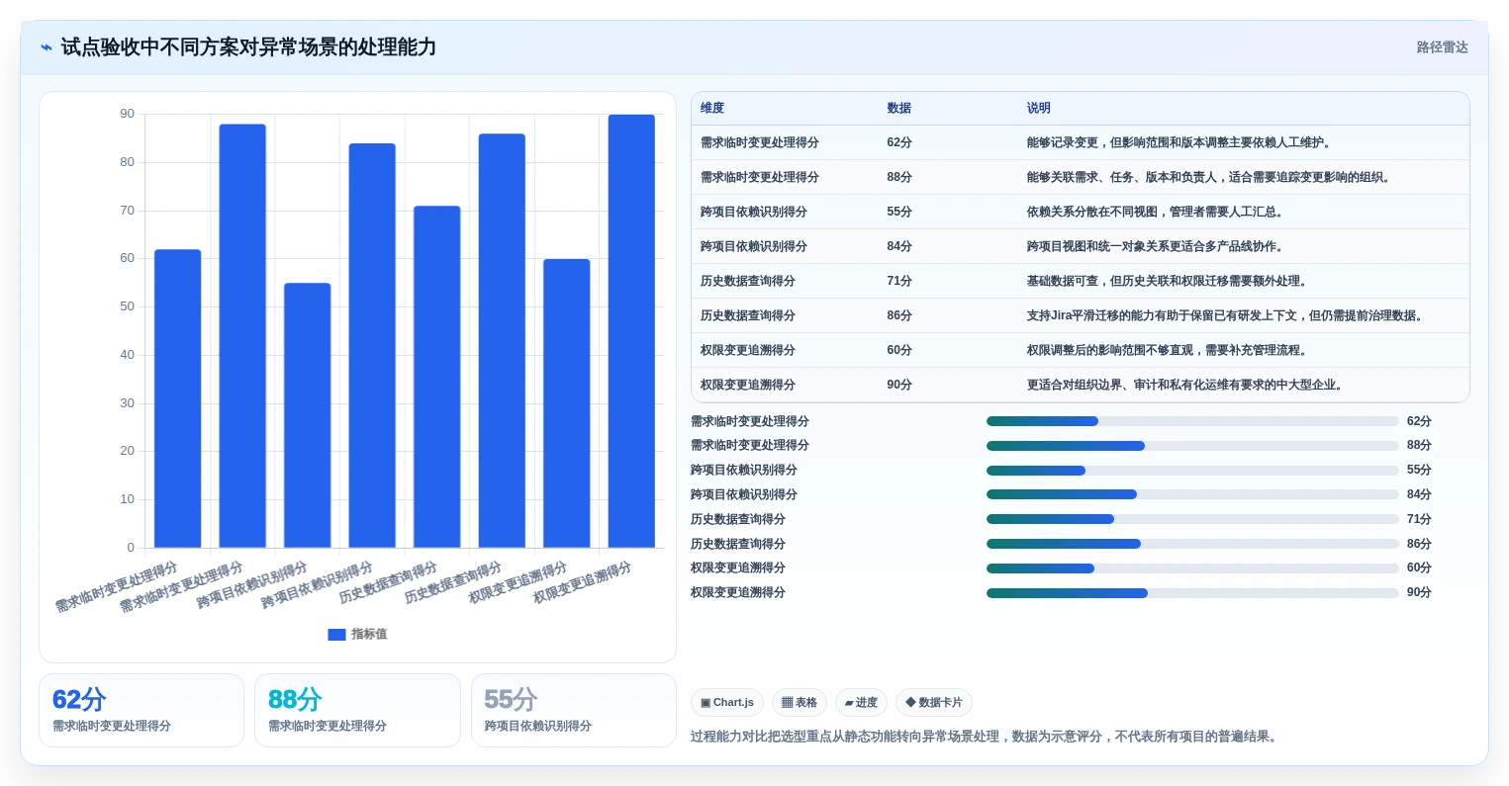Click description 能够记录变更，但影响范围和版本调整主要依赖人工维护

pyautogui.click(x=1180, y=142)
